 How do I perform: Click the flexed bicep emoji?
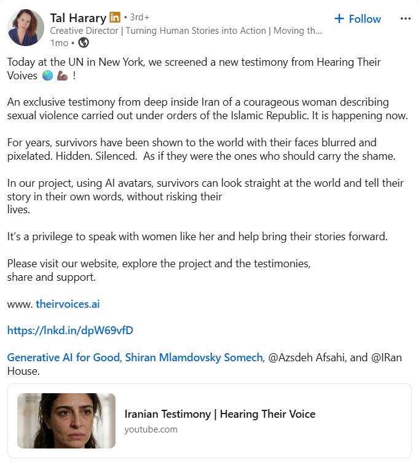tap(63, 76)
